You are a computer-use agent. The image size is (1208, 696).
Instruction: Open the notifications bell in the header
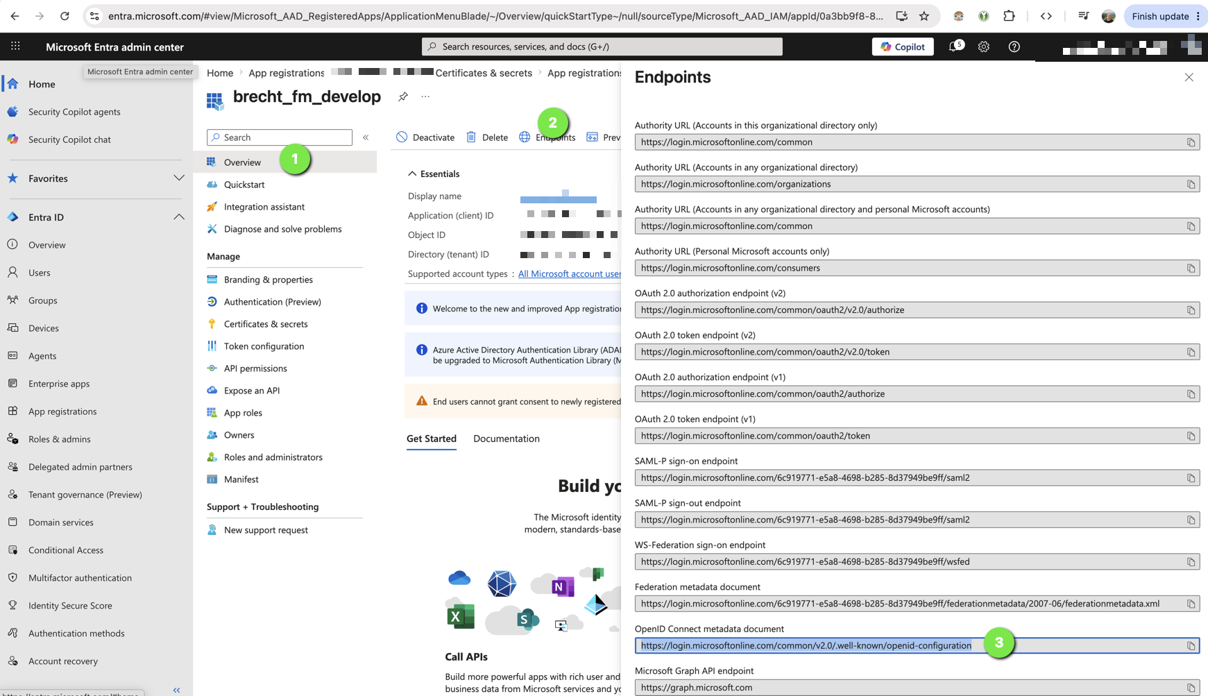[x=955, y=46]
